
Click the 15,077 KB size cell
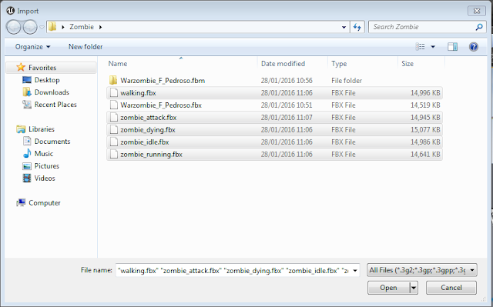point(425,129)
